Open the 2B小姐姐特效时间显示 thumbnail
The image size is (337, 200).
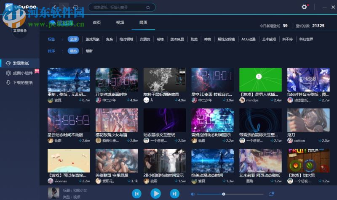(165, 161)
